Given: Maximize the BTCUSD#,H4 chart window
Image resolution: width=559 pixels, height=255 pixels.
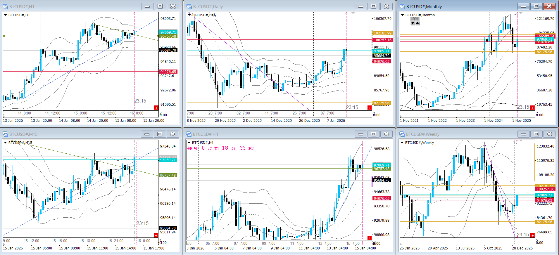Looking at the screenshot, I should click(373, 134).
